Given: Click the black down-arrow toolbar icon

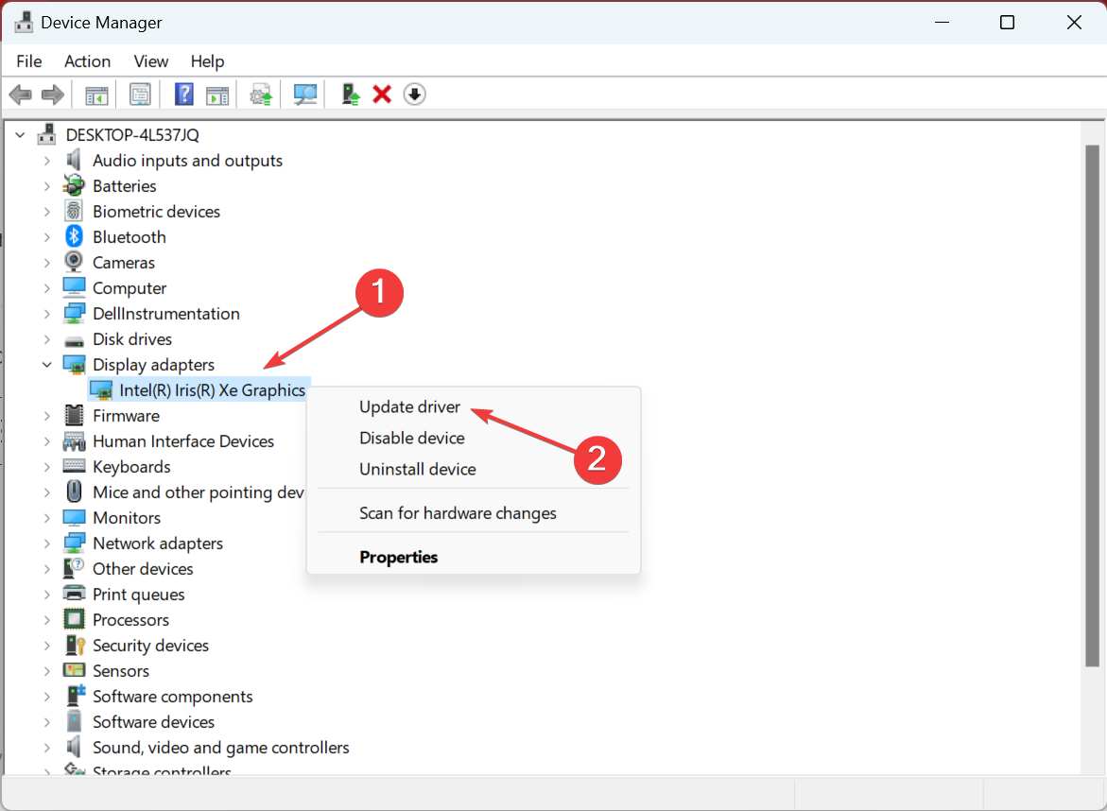Looking at the screenshot, I should [414, 95].
